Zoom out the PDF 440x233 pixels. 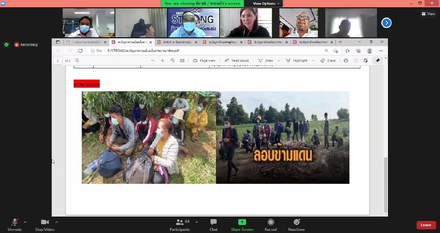point(153,61)
